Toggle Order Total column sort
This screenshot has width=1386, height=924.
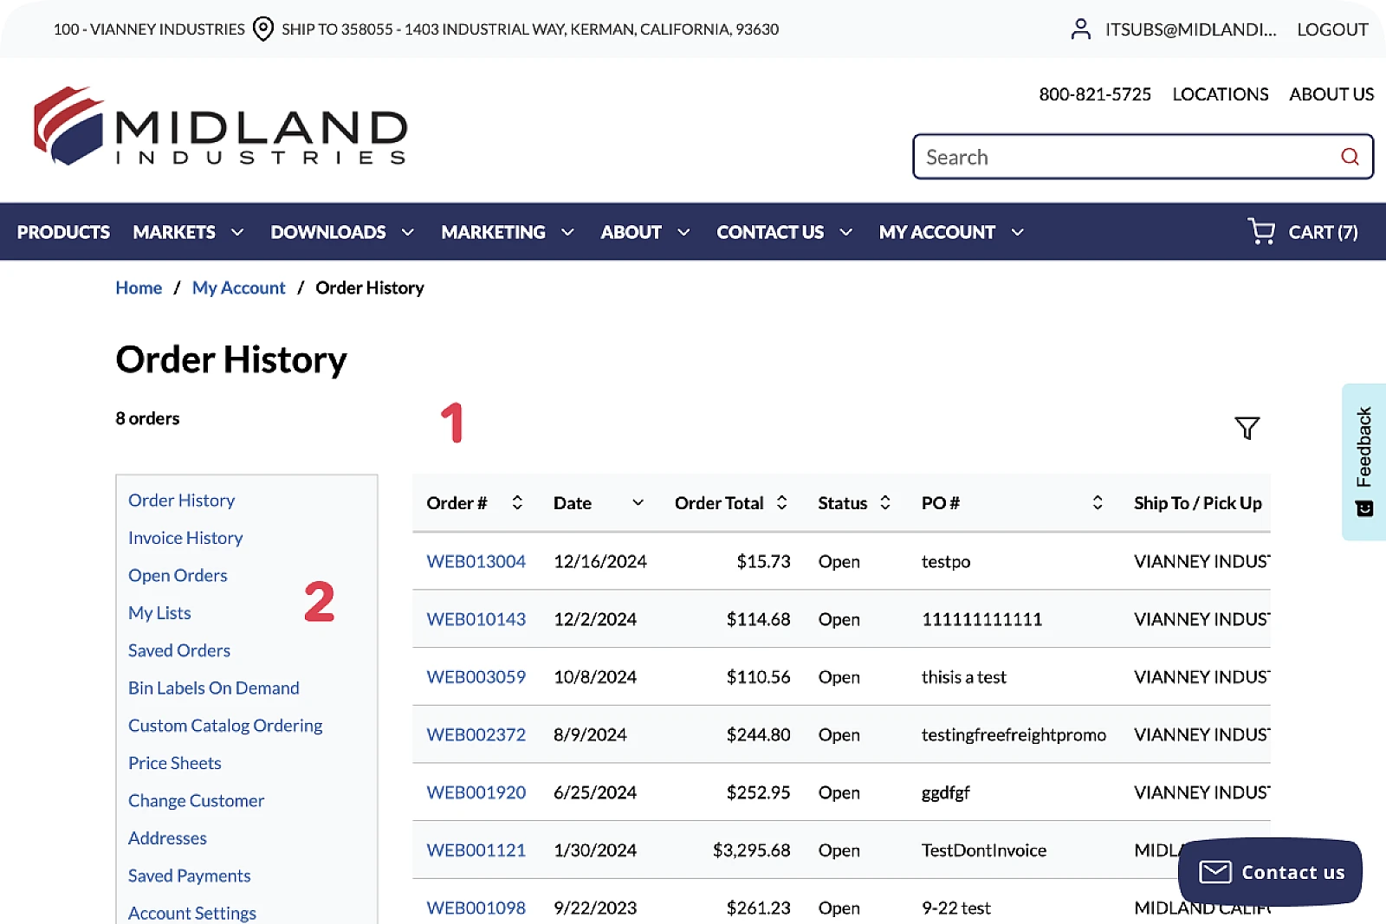click(781, 503)
